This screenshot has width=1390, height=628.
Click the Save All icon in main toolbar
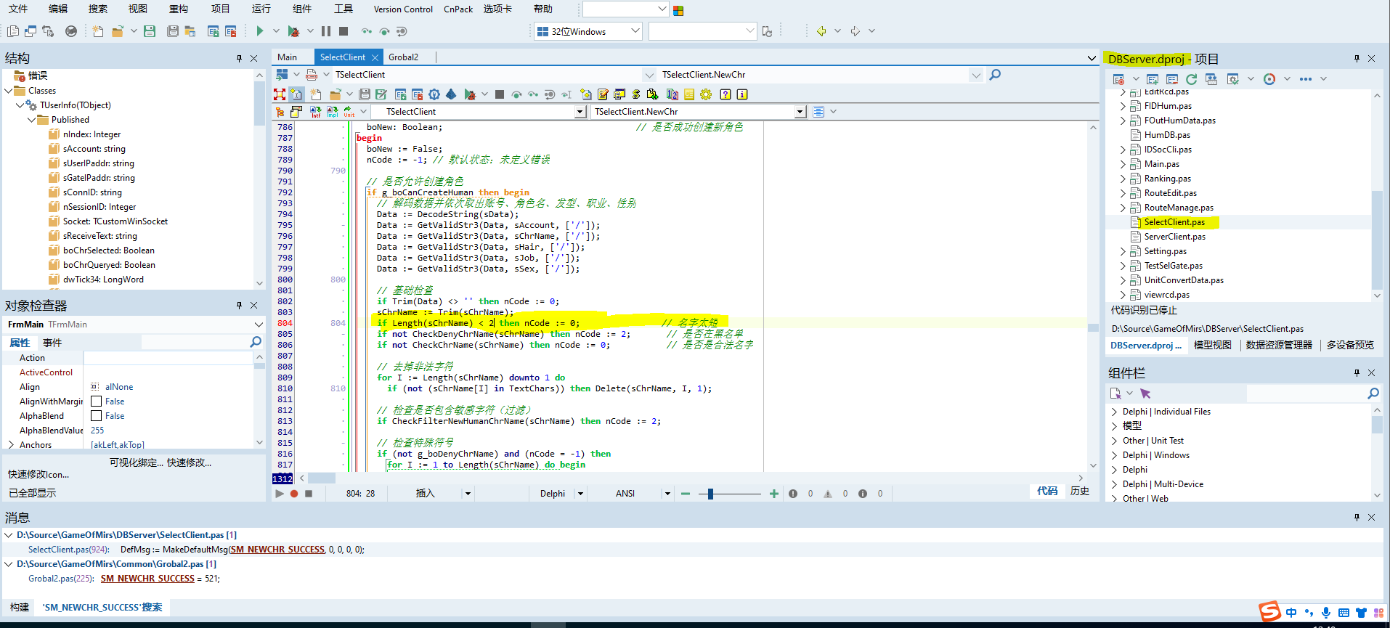click(173, 31)
